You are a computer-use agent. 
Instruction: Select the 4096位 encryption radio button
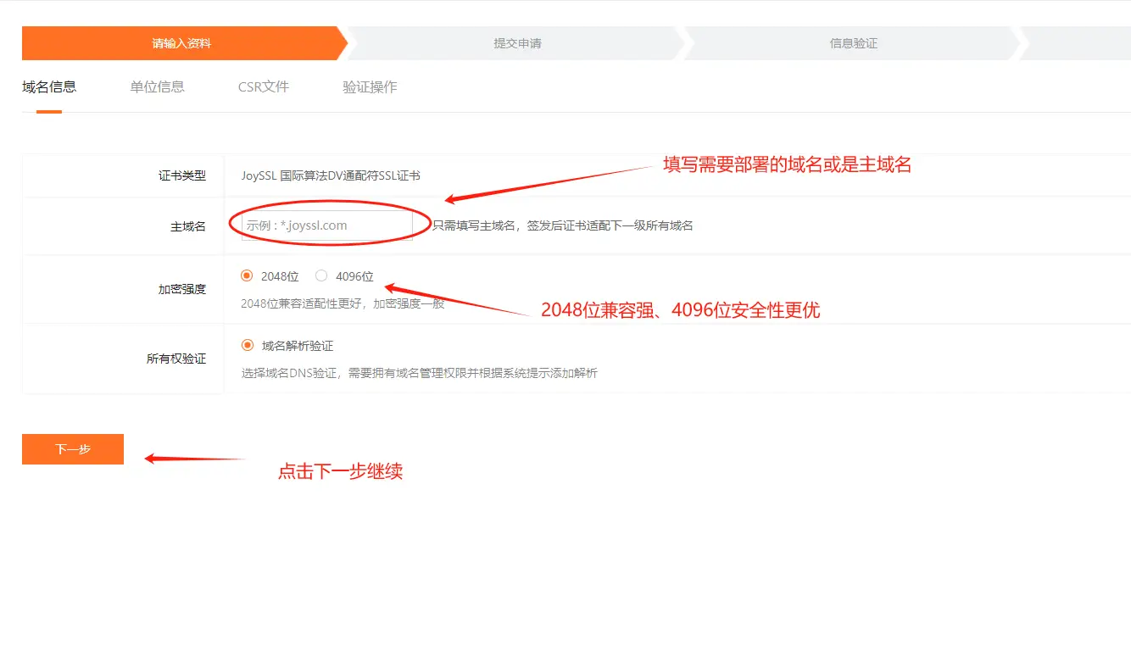(321, 275)
